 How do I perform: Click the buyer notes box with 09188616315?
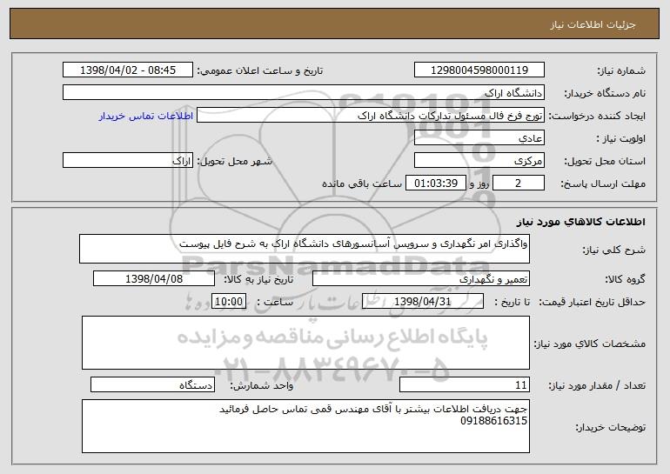coord(305,426)
